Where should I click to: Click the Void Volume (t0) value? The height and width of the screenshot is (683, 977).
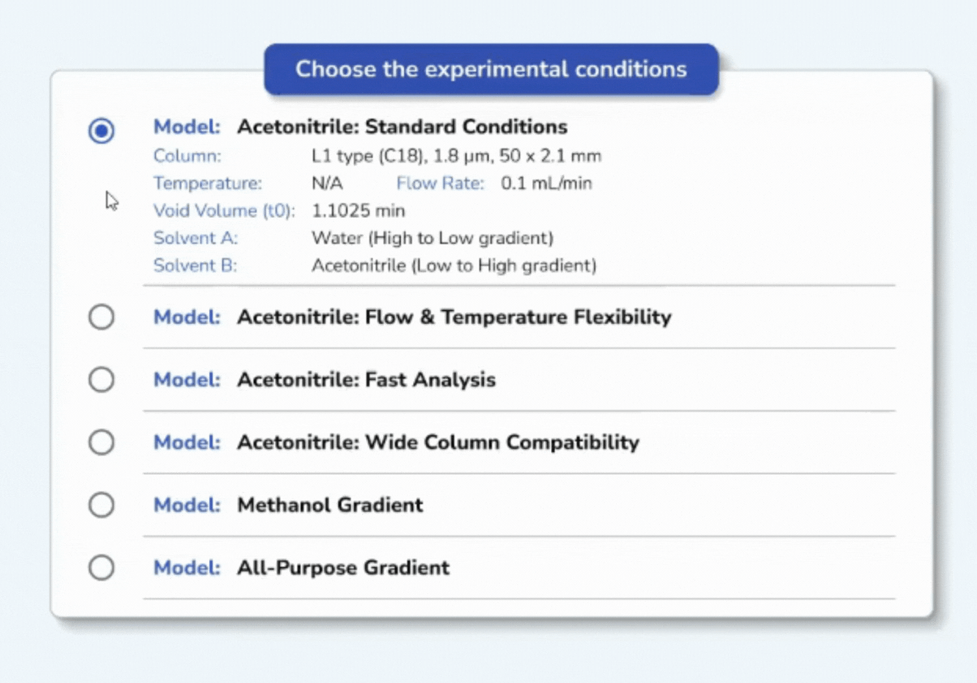click(x=358, y=210)
